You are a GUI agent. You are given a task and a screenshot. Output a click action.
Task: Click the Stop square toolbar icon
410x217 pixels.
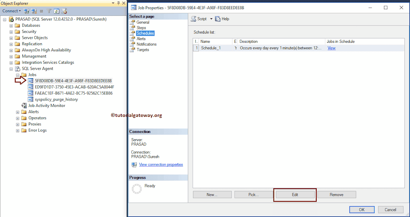(41, 11)
